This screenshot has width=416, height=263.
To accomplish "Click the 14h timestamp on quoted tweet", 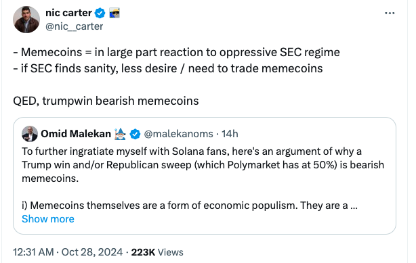I will click(230, 134).
